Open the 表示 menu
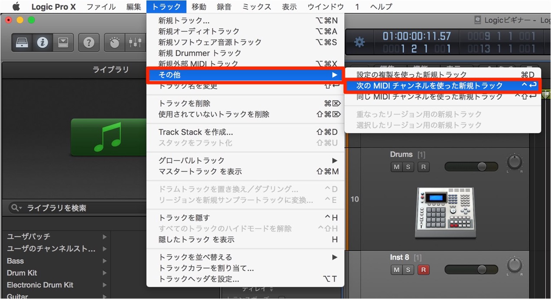551x299 pixels. coord(289,6)
